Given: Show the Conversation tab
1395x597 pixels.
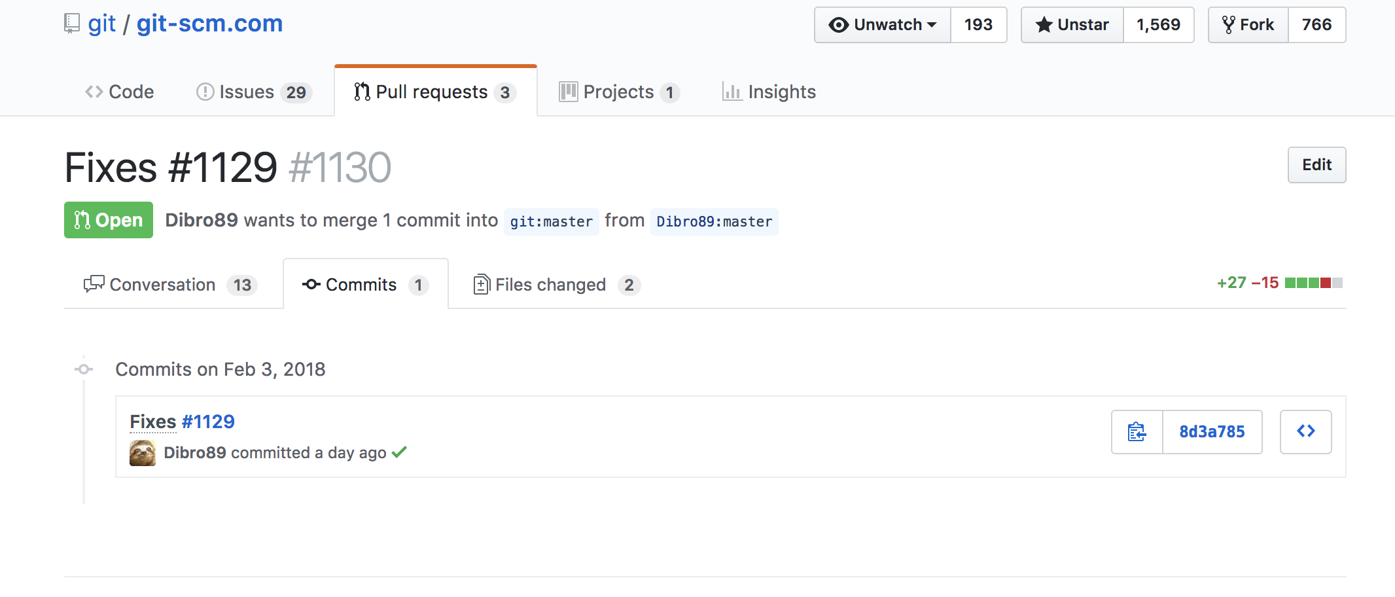Looking at the screenshot, I should 171,285.
